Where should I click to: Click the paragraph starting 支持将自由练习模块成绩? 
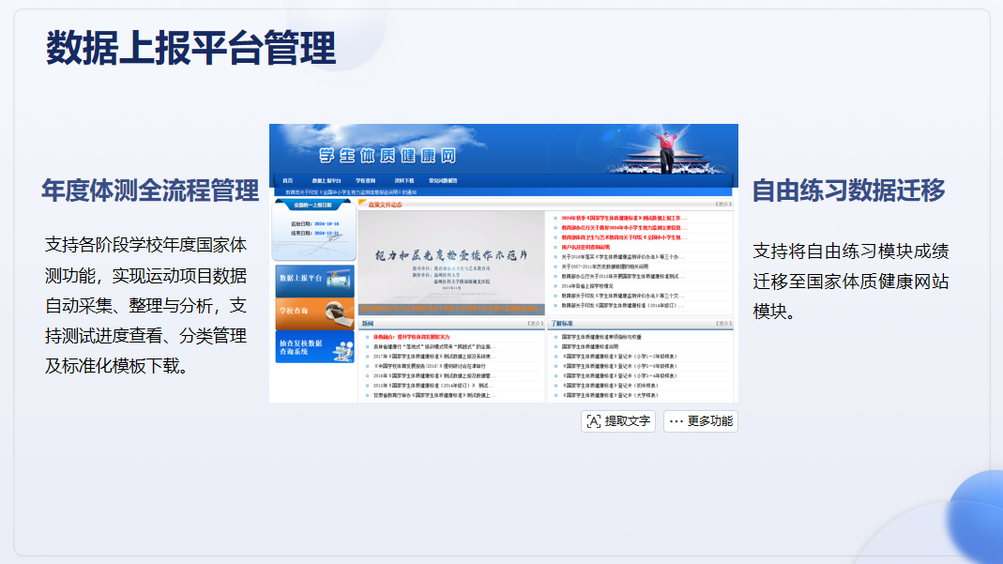pyautogui.click(x=851, y=282)
